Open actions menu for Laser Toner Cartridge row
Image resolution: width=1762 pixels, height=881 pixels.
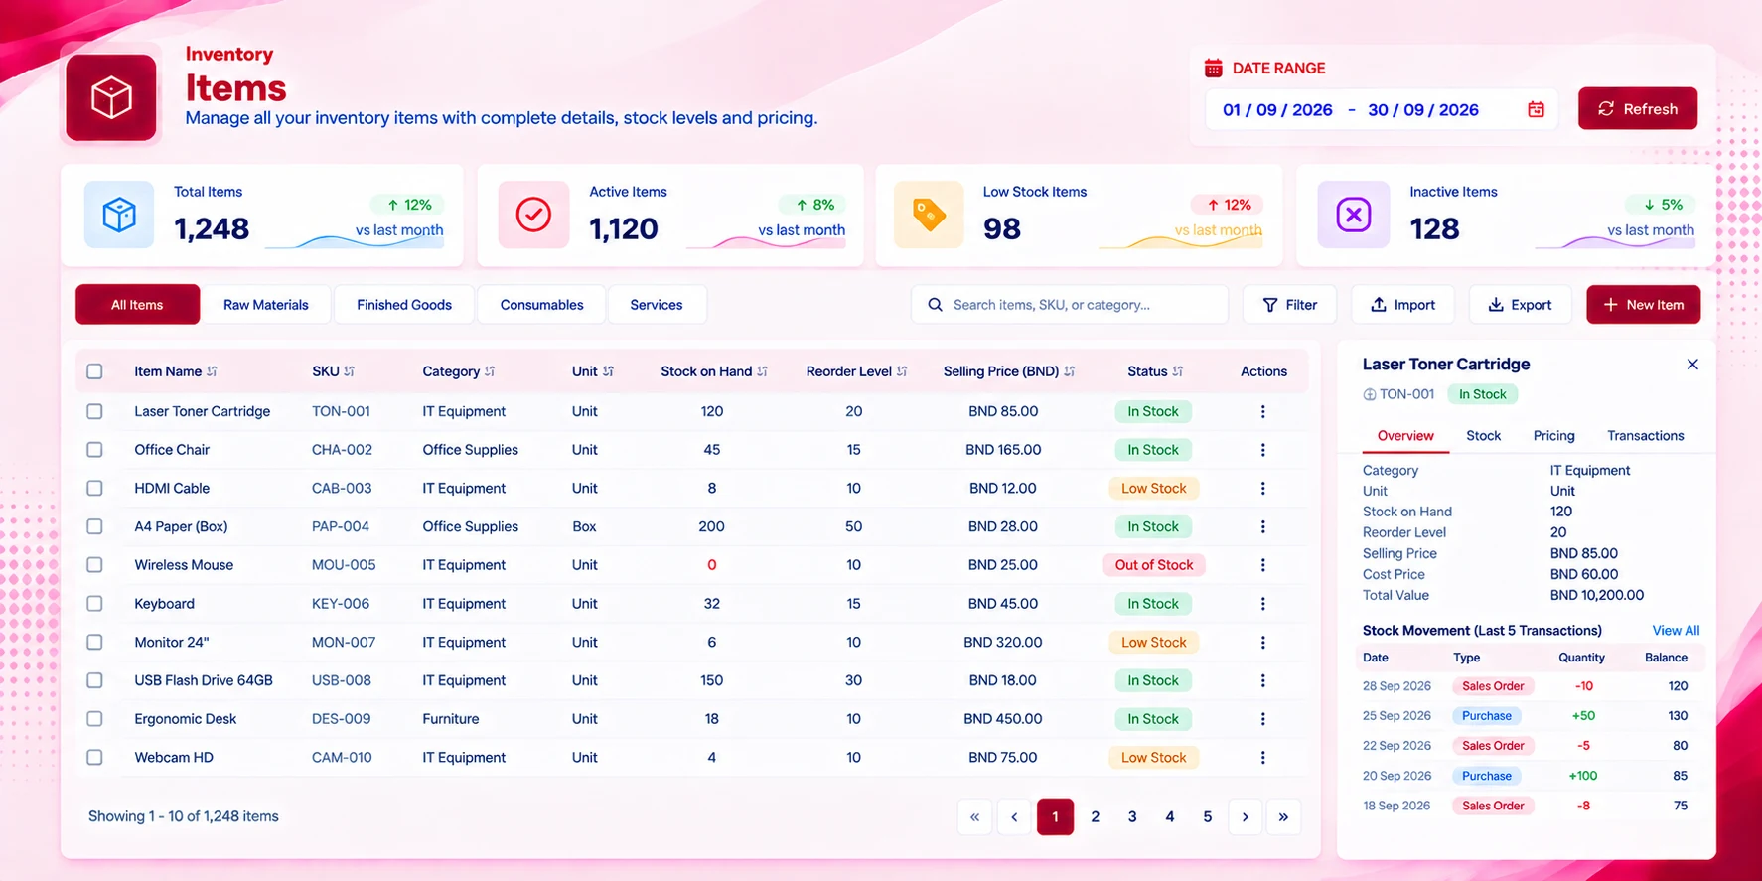1262,411
